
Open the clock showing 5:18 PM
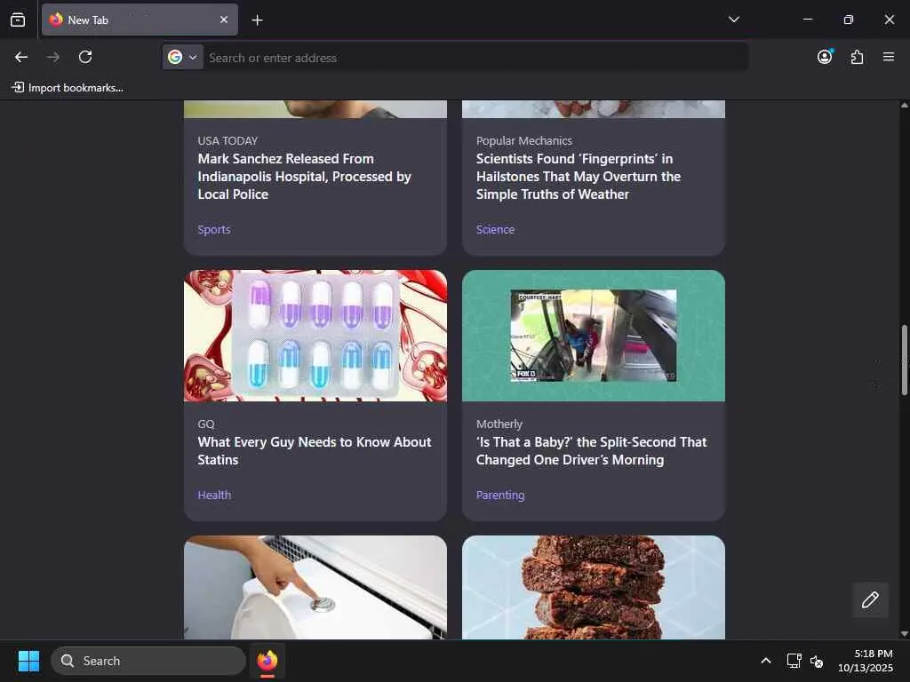pyautogui.click(x=866, y=661)
